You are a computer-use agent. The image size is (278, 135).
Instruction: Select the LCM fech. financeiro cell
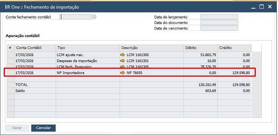88,67
